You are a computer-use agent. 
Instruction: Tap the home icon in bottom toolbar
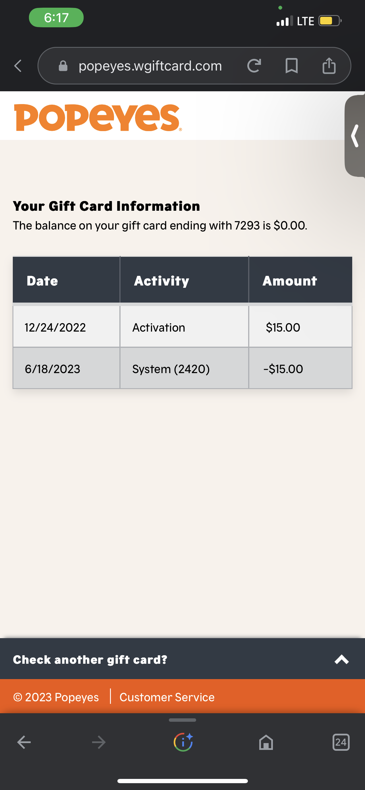[x=266, y=742]
